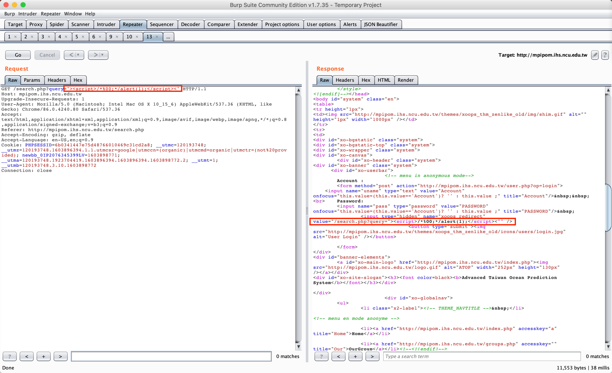Close repeater tab 2 with its x
The image size is (612, 373).
pyautogui.click(x=32, y=37)
